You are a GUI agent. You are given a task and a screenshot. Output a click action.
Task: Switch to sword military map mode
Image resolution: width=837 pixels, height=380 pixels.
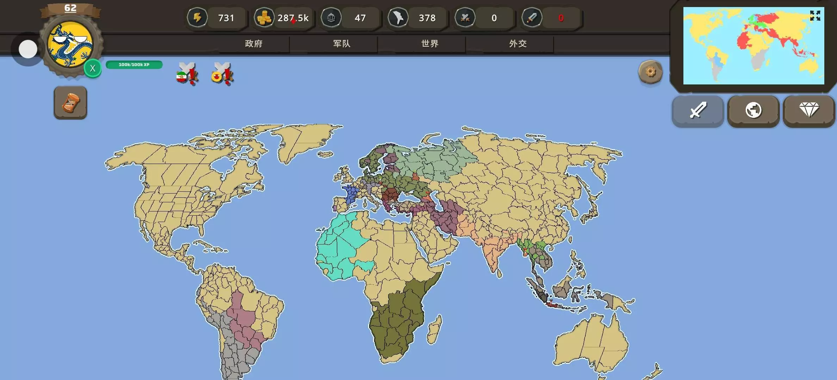pyautogui.click(x=697, y=110)
